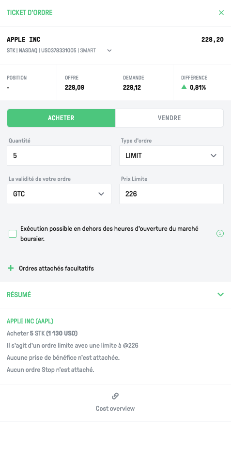Click the Résumé section header
Viewport: 231px width, 465px height.
pos(115,295)
